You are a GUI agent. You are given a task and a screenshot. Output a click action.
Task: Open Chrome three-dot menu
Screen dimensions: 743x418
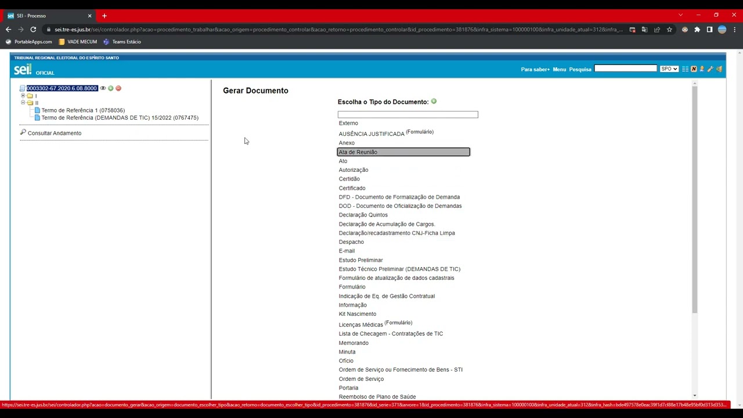(x=734, y=30)
